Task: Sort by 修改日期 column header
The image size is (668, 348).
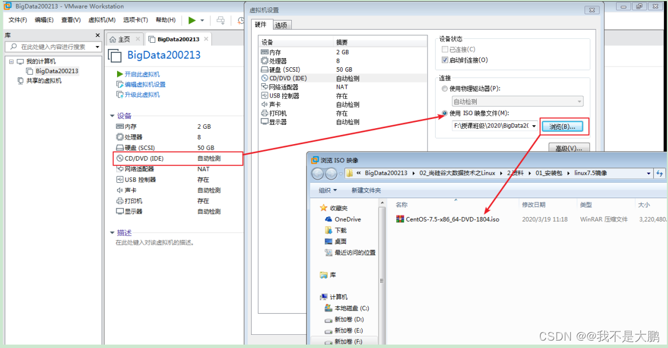Action: coord(534,205)
